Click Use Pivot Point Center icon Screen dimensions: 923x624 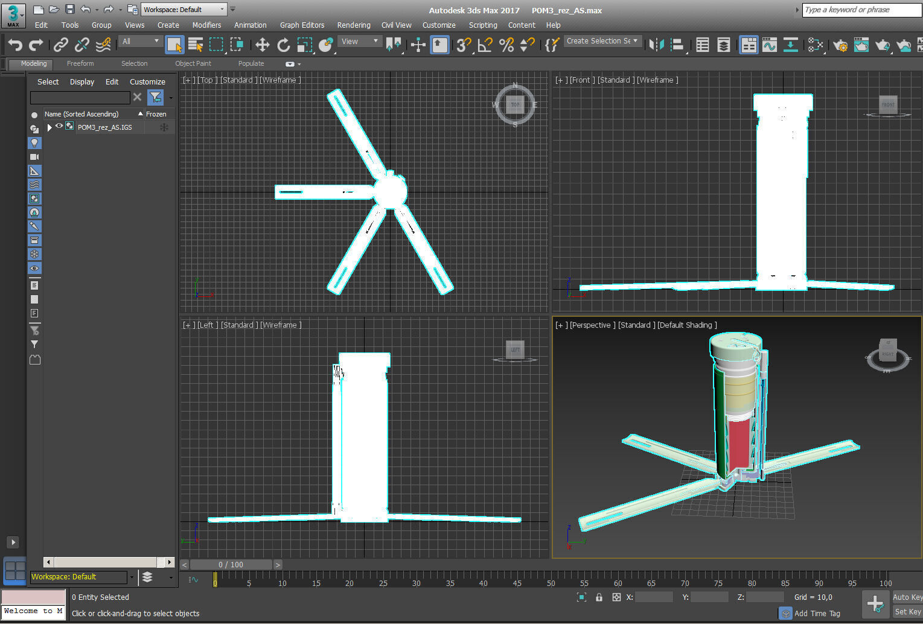click(x=394, y=45)
